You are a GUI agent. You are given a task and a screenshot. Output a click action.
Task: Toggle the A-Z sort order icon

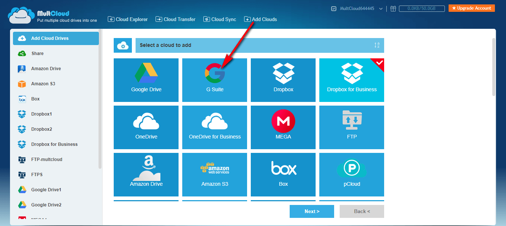pyautogui.click(x=377, y=45)
